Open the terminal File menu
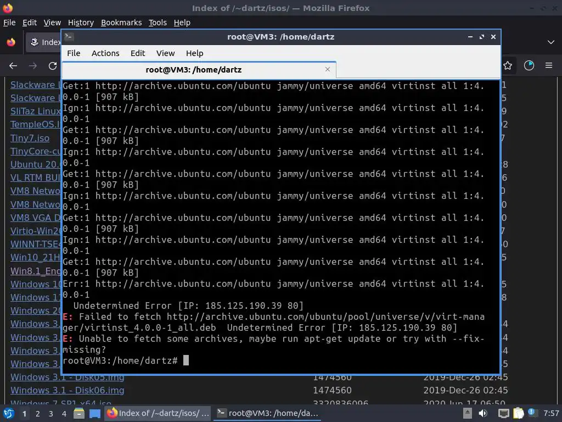This screenshot has width=562, height=422. [x=74, y=53]
